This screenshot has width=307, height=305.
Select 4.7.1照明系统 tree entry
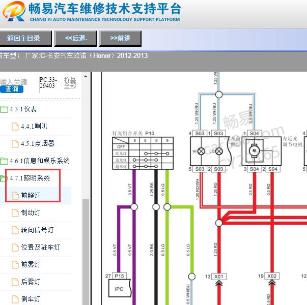point(30,178)
